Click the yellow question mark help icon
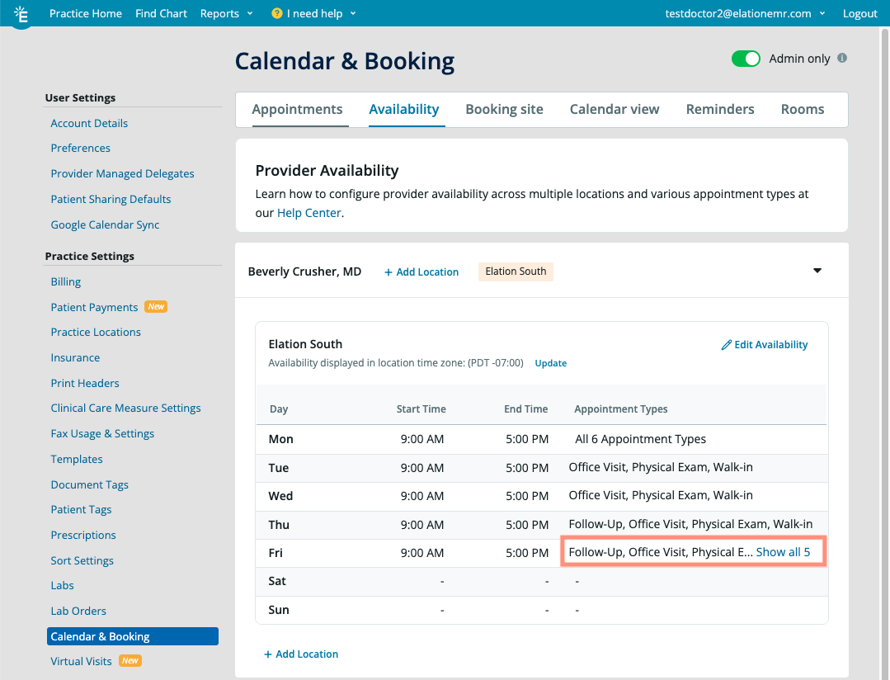This screenshot has width=890, height=680. point(276,14)
